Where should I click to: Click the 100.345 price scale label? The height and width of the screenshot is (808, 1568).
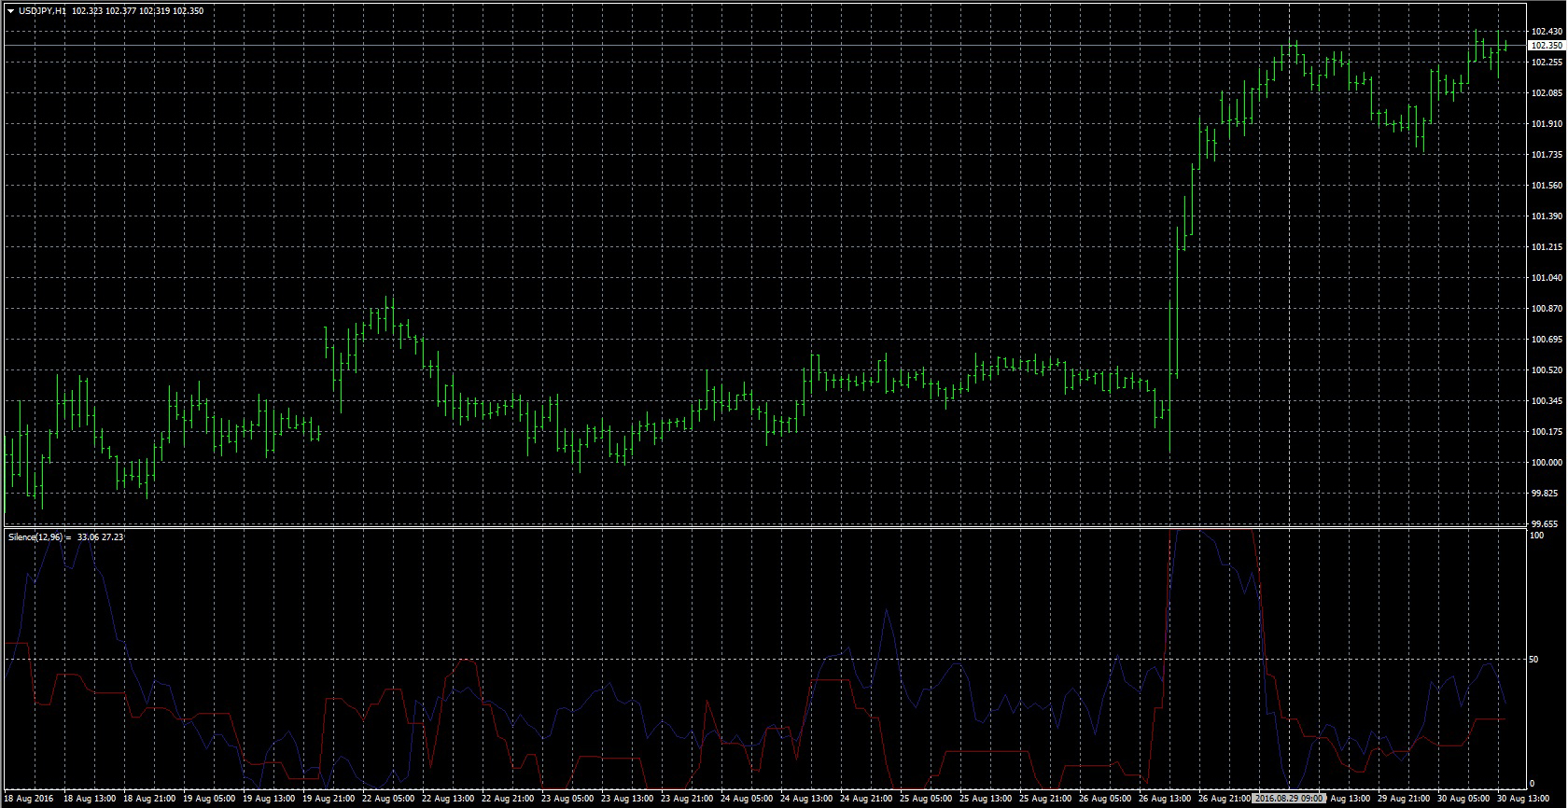pos(1547,401)
